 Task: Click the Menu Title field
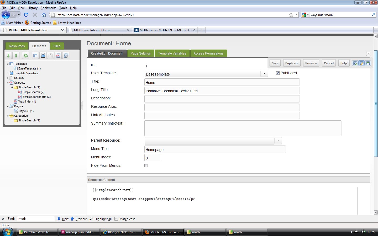click(x=215, y=149)
